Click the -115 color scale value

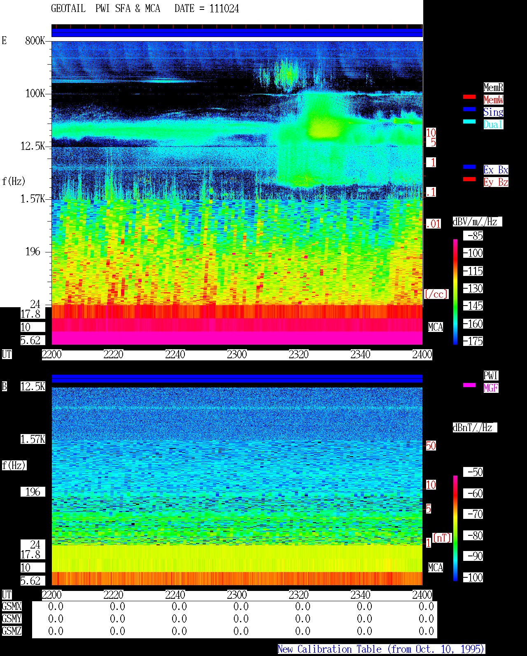473,271
